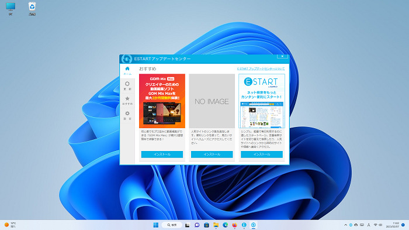Click the ESTART start page banner image
The width and height of the screenshot is (409, 230).
click(262, 101)
